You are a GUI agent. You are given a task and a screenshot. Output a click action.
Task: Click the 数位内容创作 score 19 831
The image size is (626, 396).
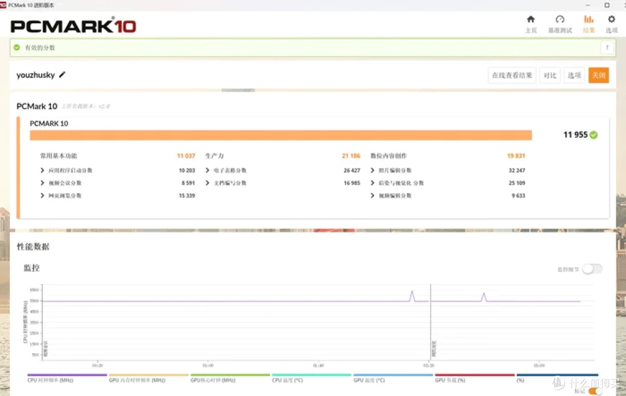pos(516,156)
